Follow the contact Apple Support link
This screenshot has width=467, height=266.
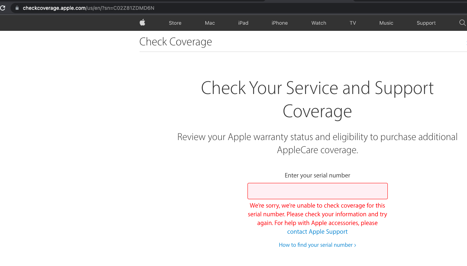317,232
